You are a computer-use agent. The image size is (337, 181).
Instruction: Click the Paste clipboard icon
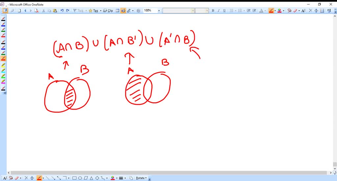[55, 11]
